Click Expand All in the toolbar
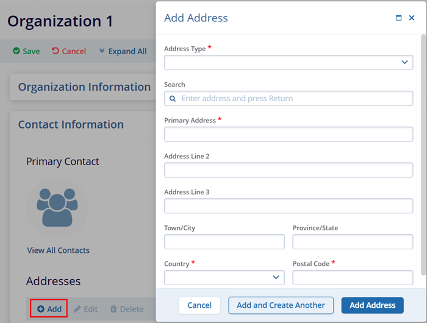 (123, 51)
